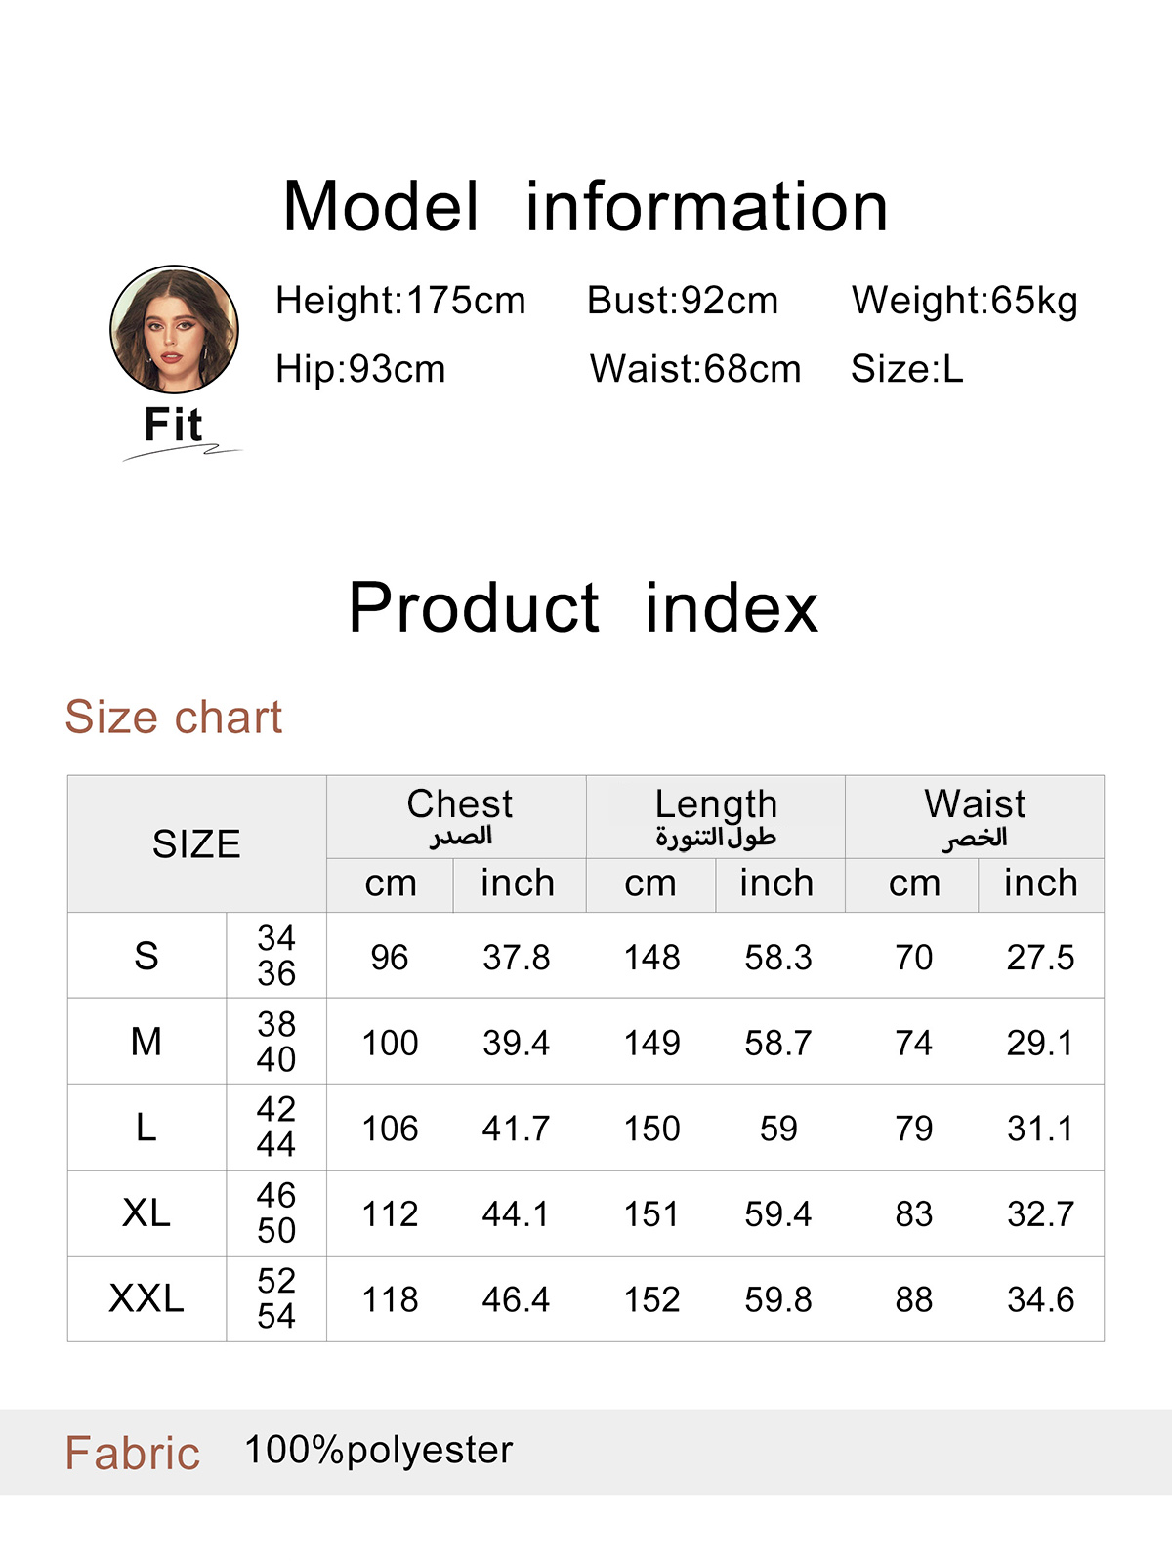Click the model's circular portrait photo

pos(174,329)
